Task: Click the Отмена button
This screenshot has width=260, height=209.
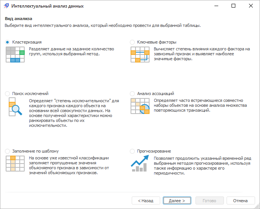Action: coord(241,201)
